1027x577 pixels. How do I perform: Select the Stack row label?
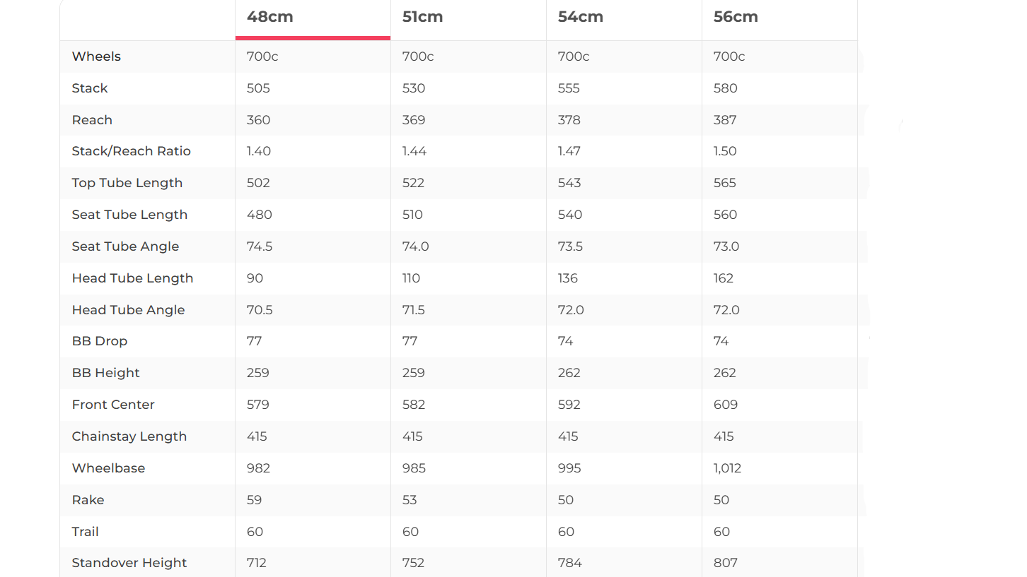pos(90,88)
